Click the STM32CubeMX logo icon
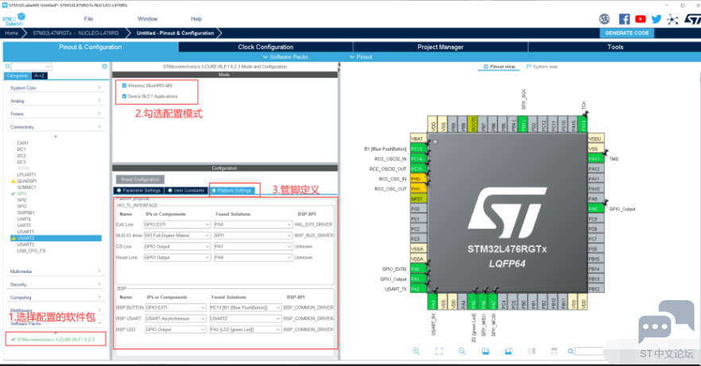 point(14,20)
